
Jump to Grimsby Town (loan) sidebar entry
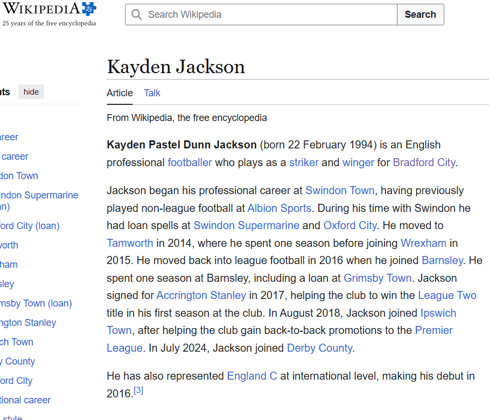pos(36,303)
